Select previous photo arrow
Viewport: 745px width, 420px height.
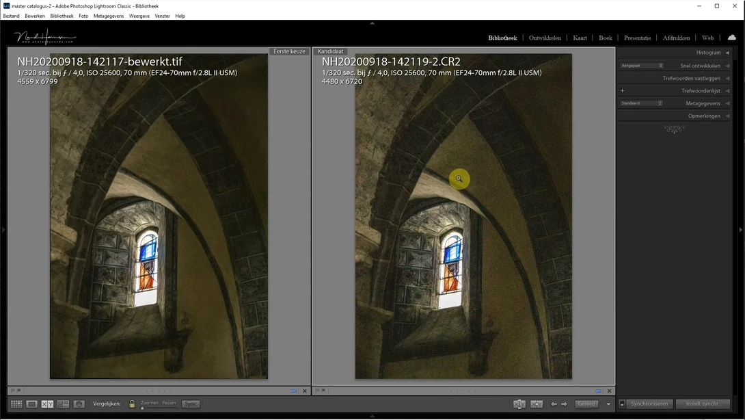pos(554,404)
